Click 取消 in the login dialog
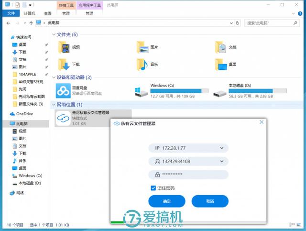The image size is (306, 231). [x=210, y=201]
